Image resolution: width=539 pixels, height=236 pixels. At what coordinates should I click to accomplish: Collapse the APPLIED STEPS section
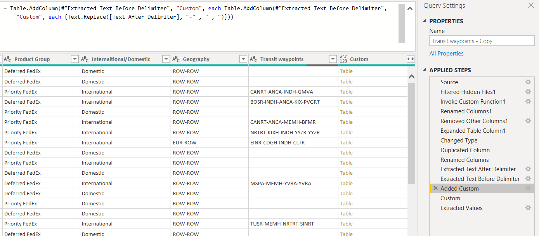424,70
